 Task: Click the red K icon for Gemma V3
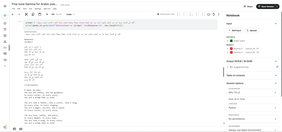coord(231,52)
